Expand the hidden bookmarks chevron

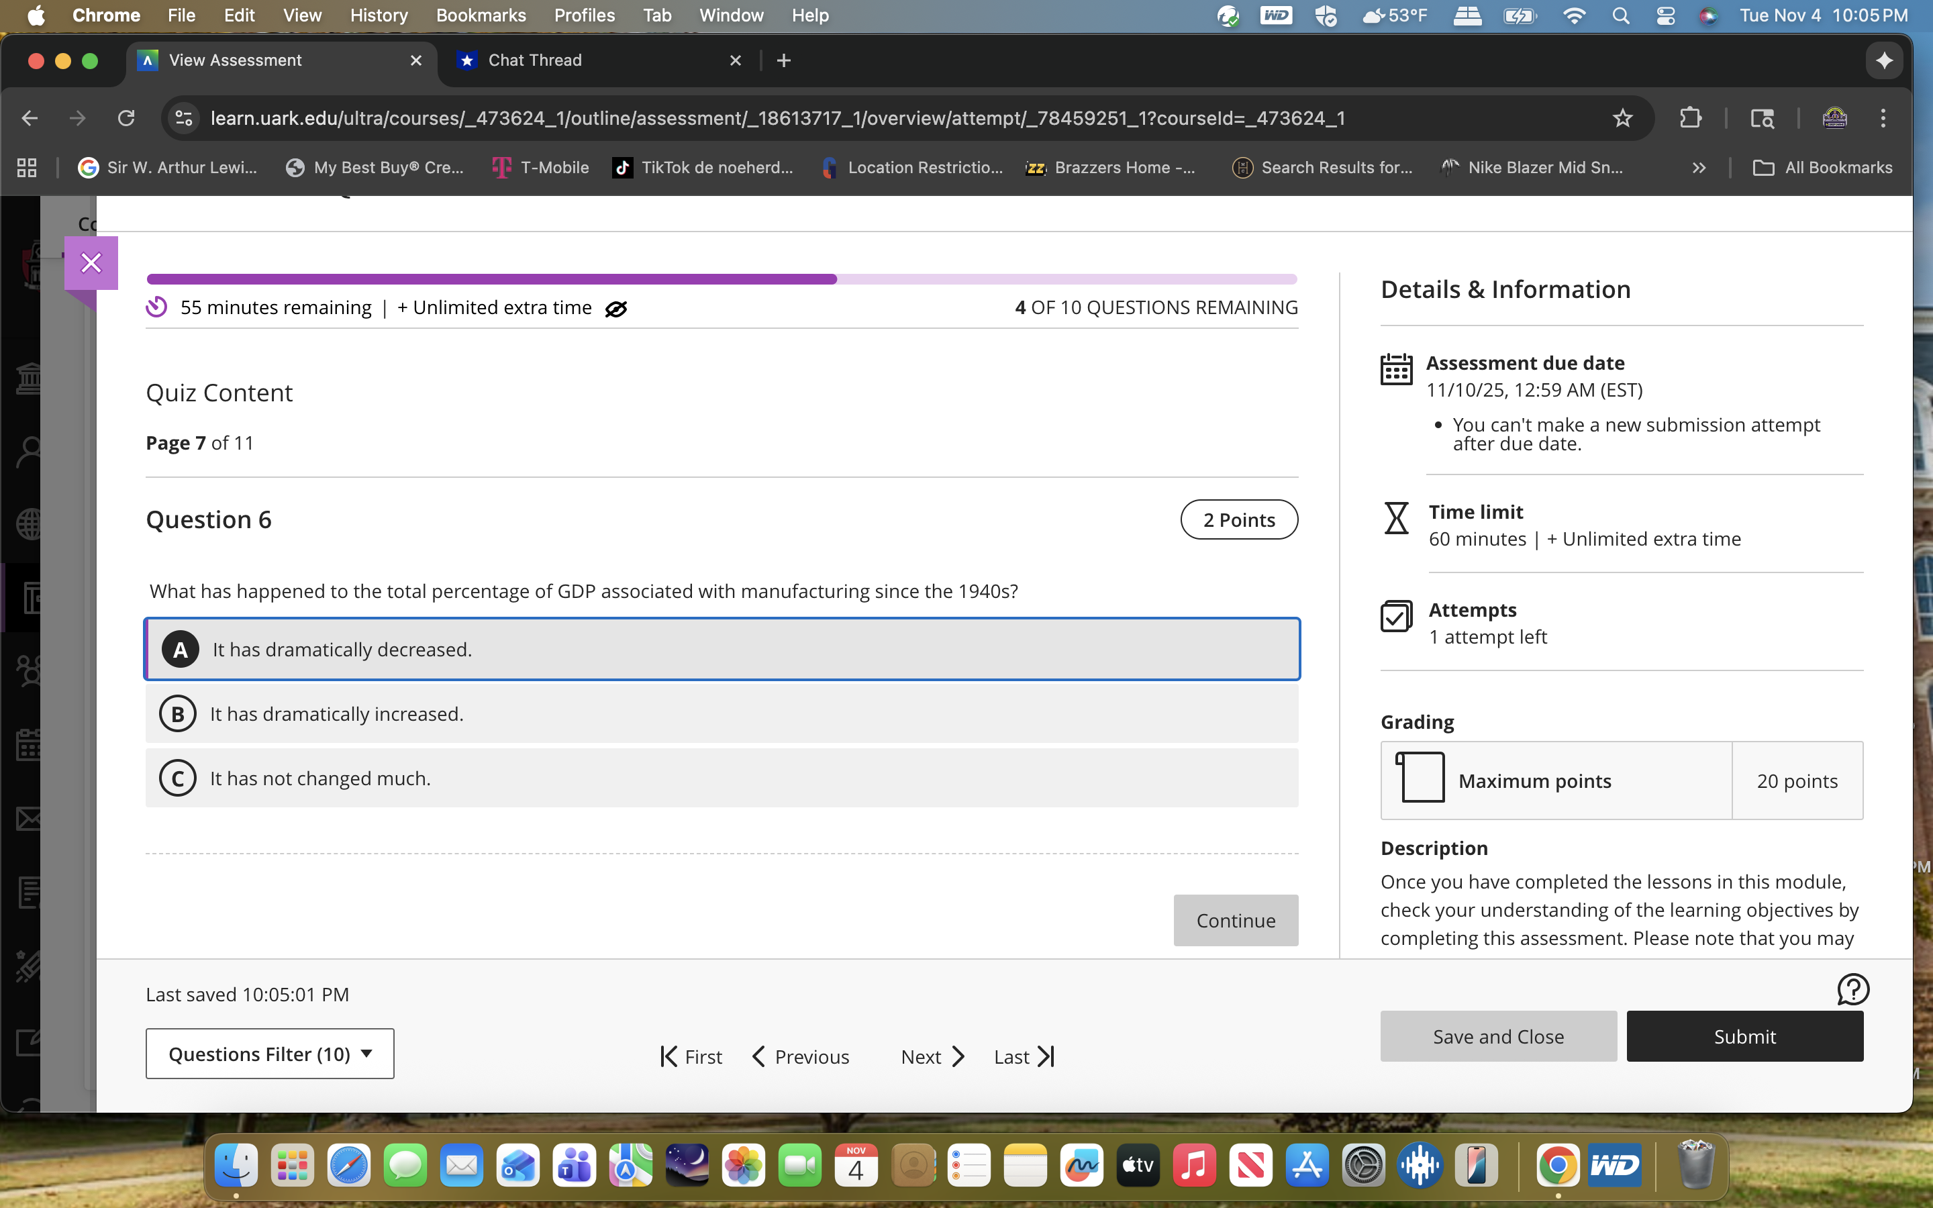click(x=1699, y=167)
